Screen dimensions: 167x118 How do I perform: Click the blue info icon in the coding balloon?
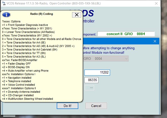(6, 15)
